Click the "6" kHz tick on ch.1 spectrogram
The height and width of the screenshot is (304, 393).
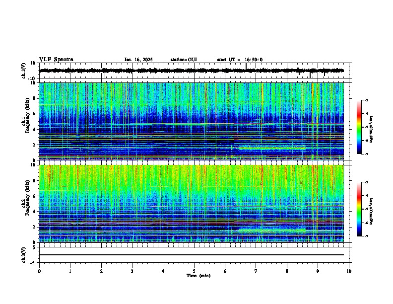click(34, 114)
